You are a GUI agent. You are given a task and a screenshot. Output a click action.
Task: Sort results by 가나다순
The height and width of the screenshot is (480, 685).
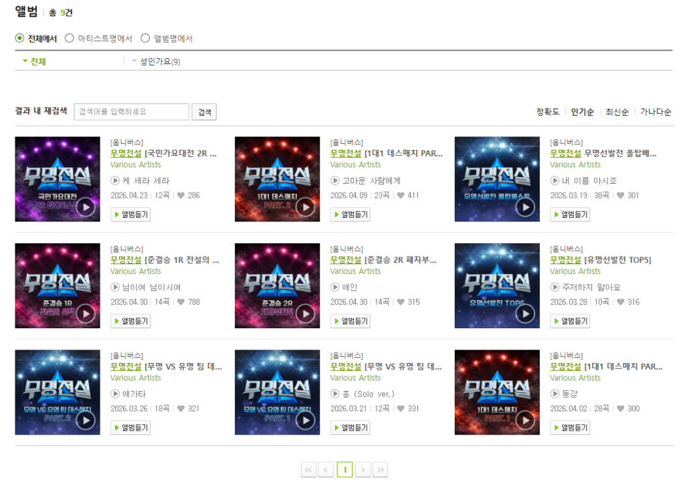coord(656,112)
